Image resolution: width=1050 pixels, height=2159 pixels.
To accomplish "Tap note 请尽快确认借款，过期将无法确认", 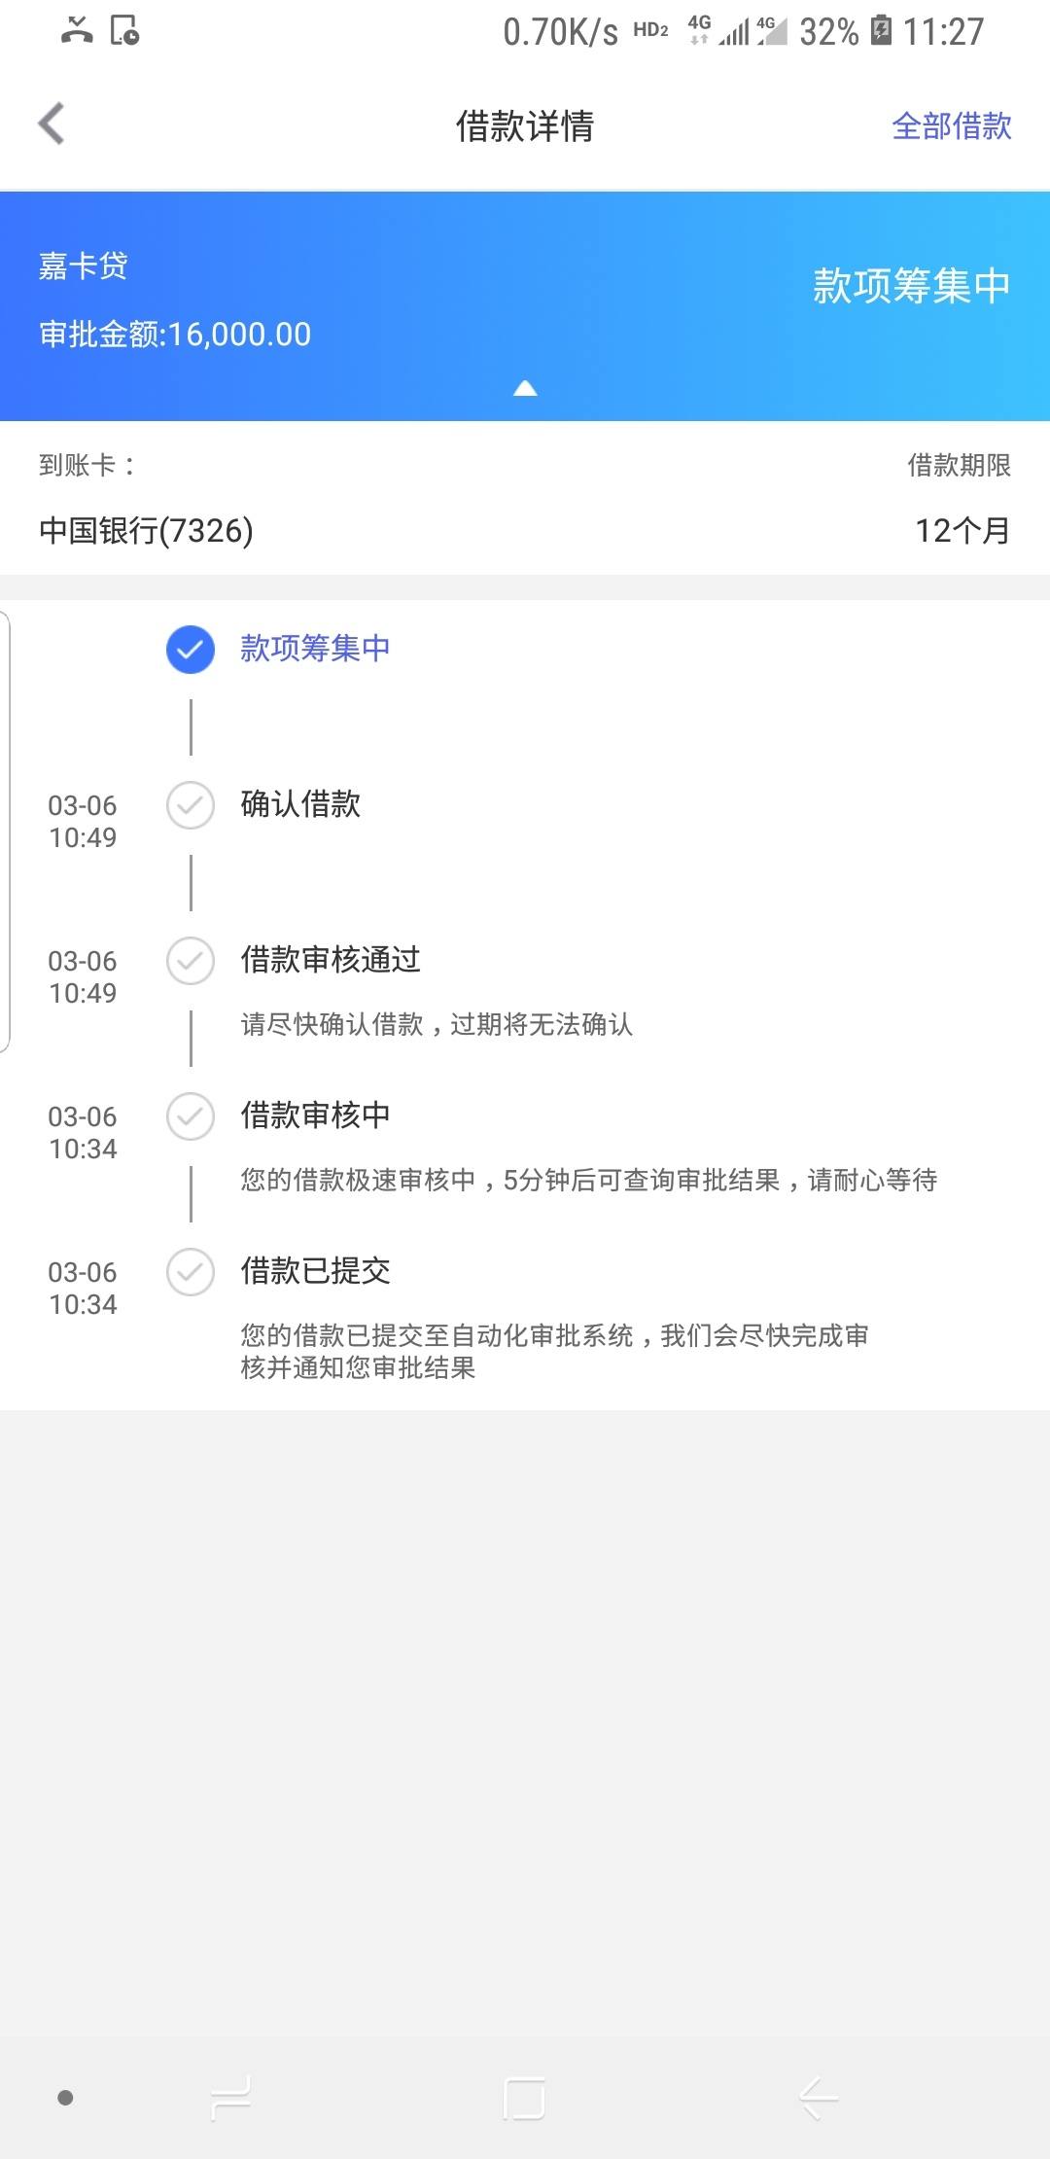I will [x=437, y=1024].
